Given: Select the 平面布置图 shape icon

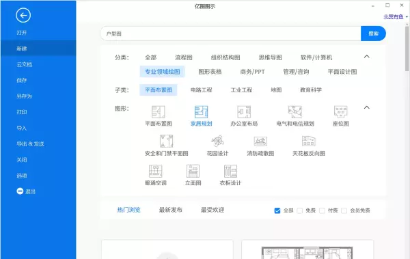Looking at the screenshot, I should [x=159, y=112].
